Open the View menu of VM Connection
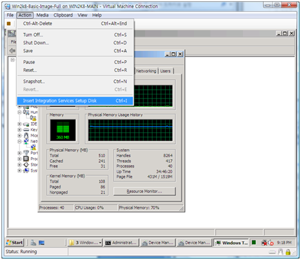Image resolution: width=301 pixels, height=260 pixels. [82, 15]
